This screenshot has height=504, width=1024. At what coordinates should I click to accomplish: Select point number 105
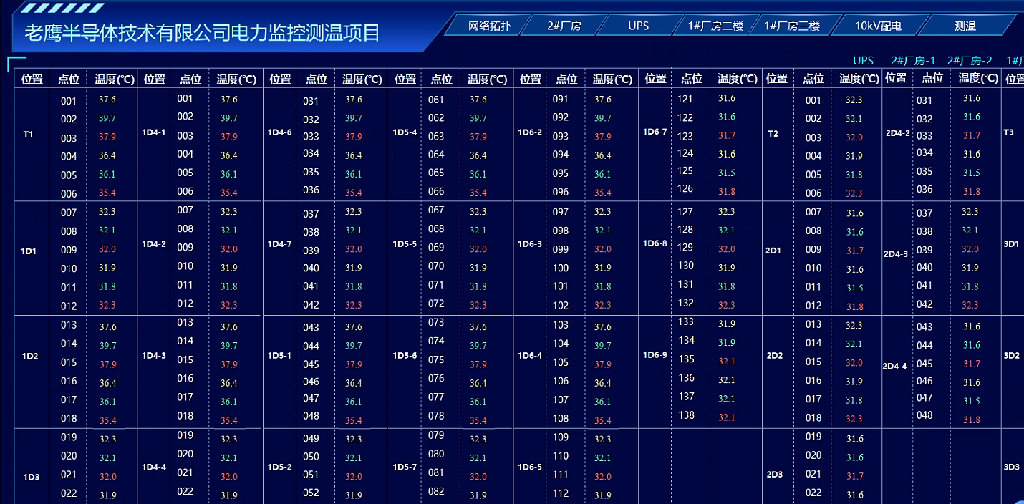[561, 362]
